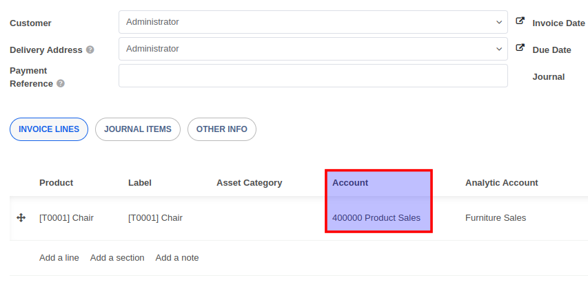Click drag handle icon on Chair line

21,218
